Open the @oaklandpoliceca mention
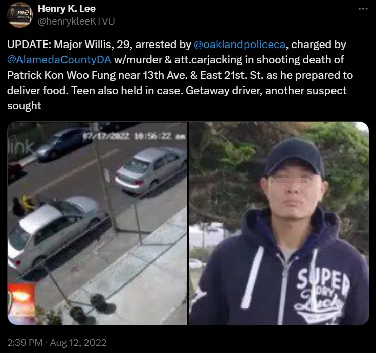 pos(239,45)
